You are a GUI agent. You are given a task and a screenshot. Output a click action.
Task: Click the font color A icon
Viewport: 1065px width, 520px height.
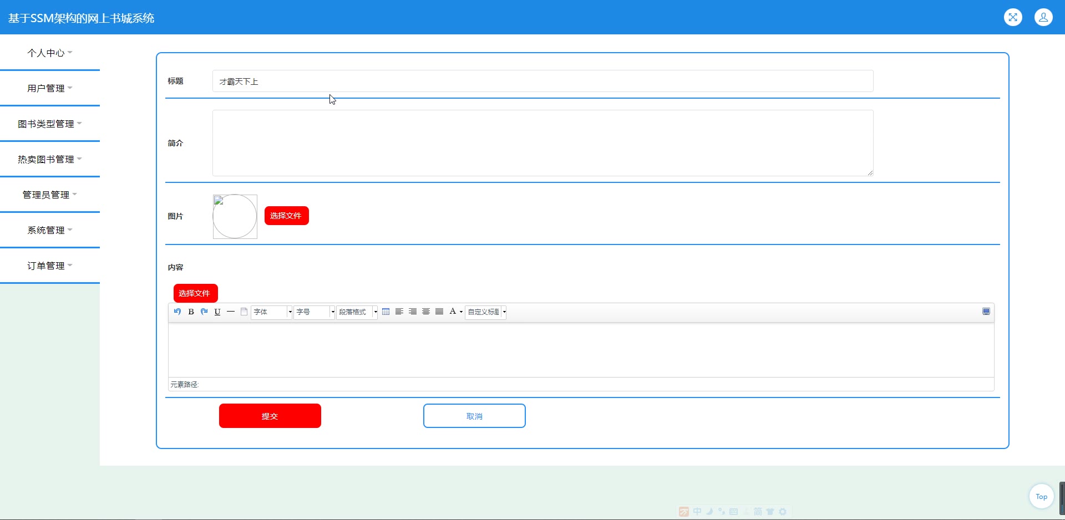[453, 312]
